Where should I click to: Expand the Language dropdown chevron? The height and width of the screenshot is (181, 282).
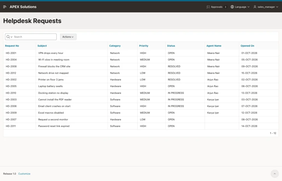point(249,7)
